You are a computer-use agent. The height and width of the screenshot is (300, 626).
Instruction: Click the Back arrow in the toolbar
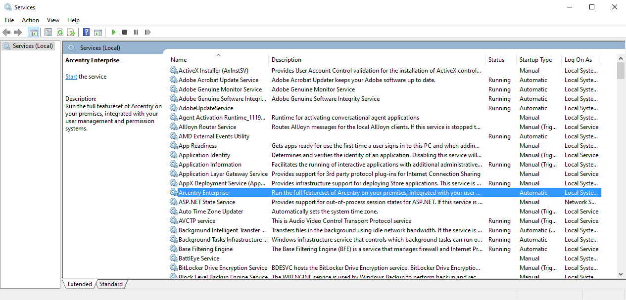click(6, 32)
